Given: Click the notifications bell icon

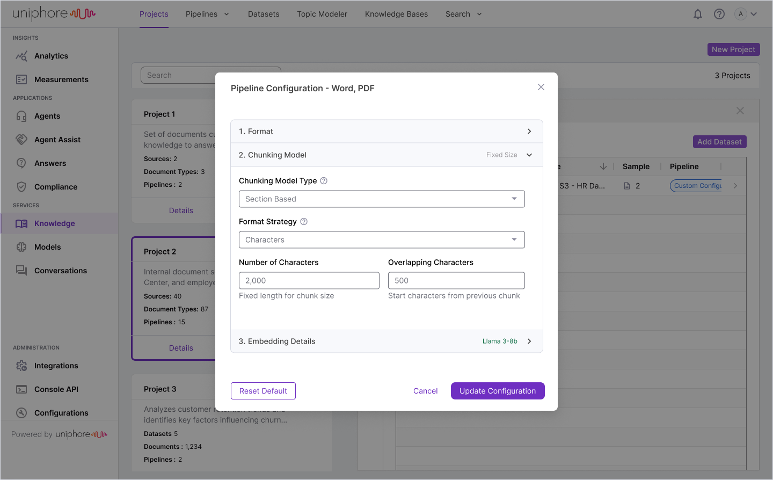Looking at the screenshot, I should point(698,14).
